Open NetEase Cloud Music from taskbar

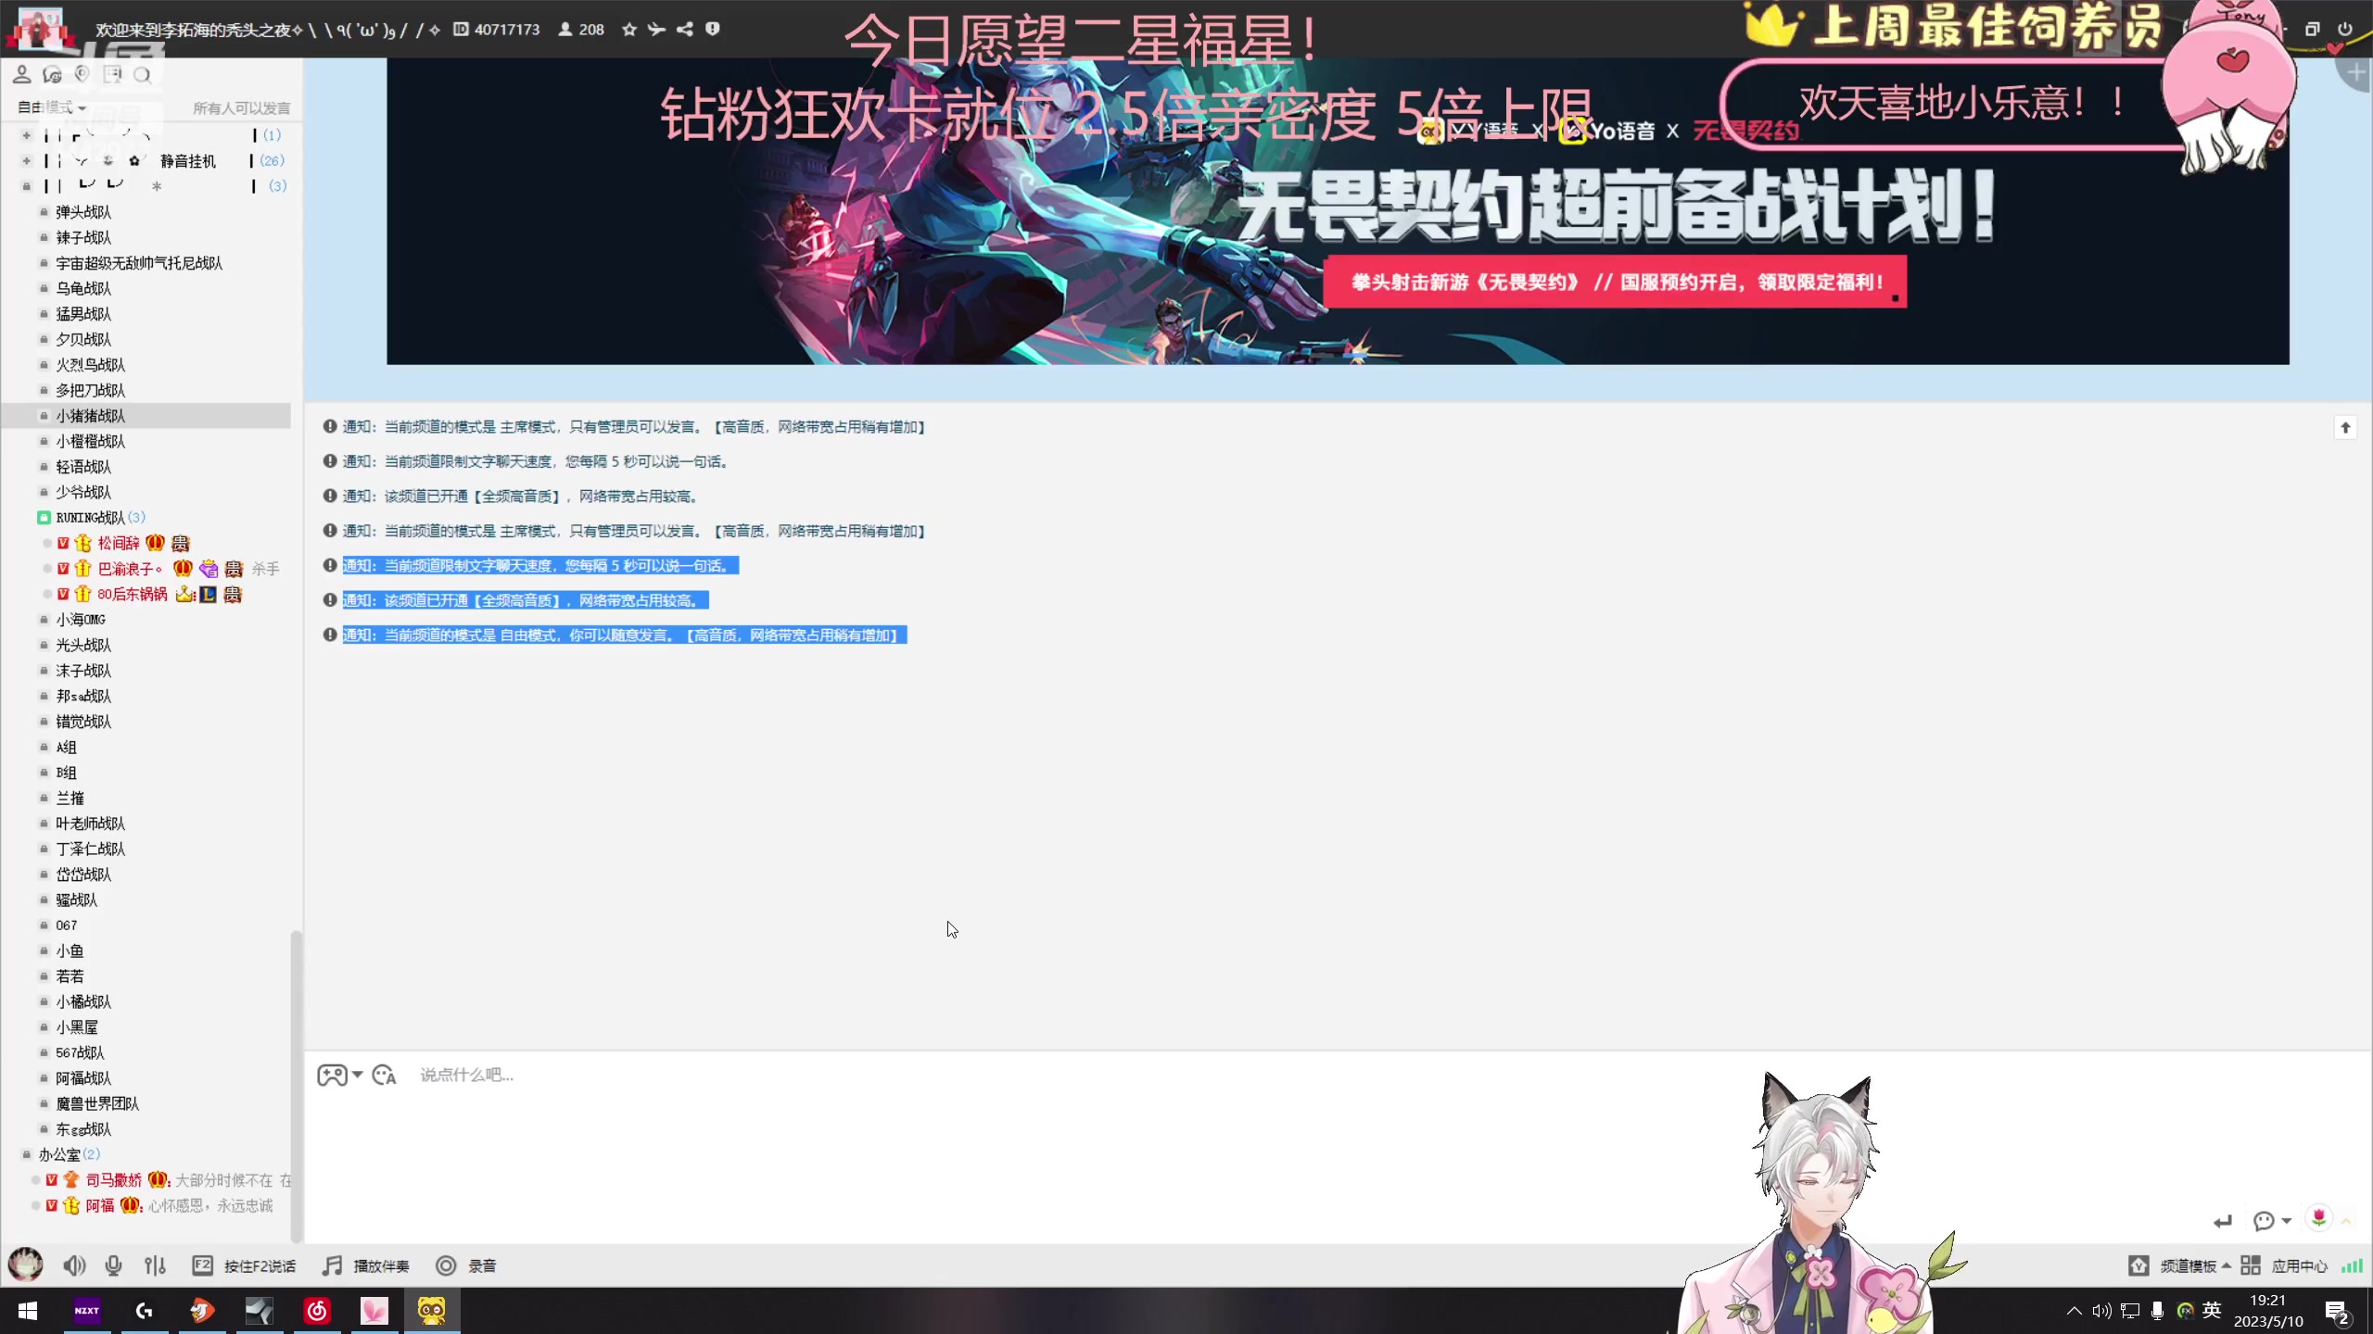(x=317, y=1311)
